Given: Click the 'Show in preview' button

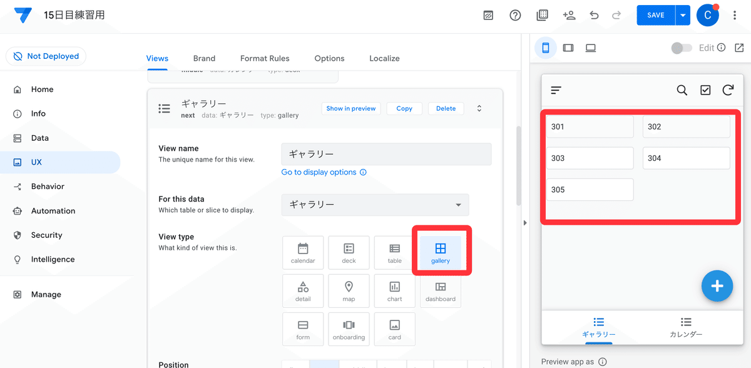Looking at the screenshot, I should pos(351,108).
